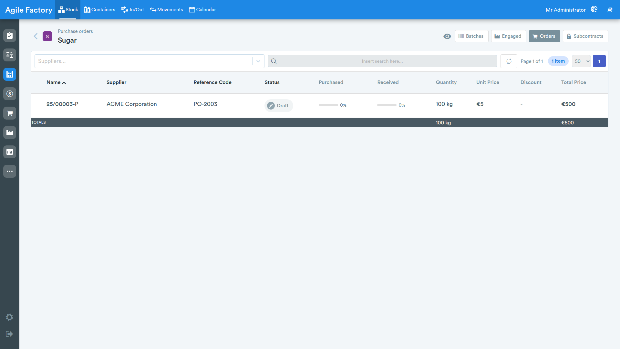Open the planning gantt sidebar icon
This screenshot has width=620, height=349.
coord(10,55)
